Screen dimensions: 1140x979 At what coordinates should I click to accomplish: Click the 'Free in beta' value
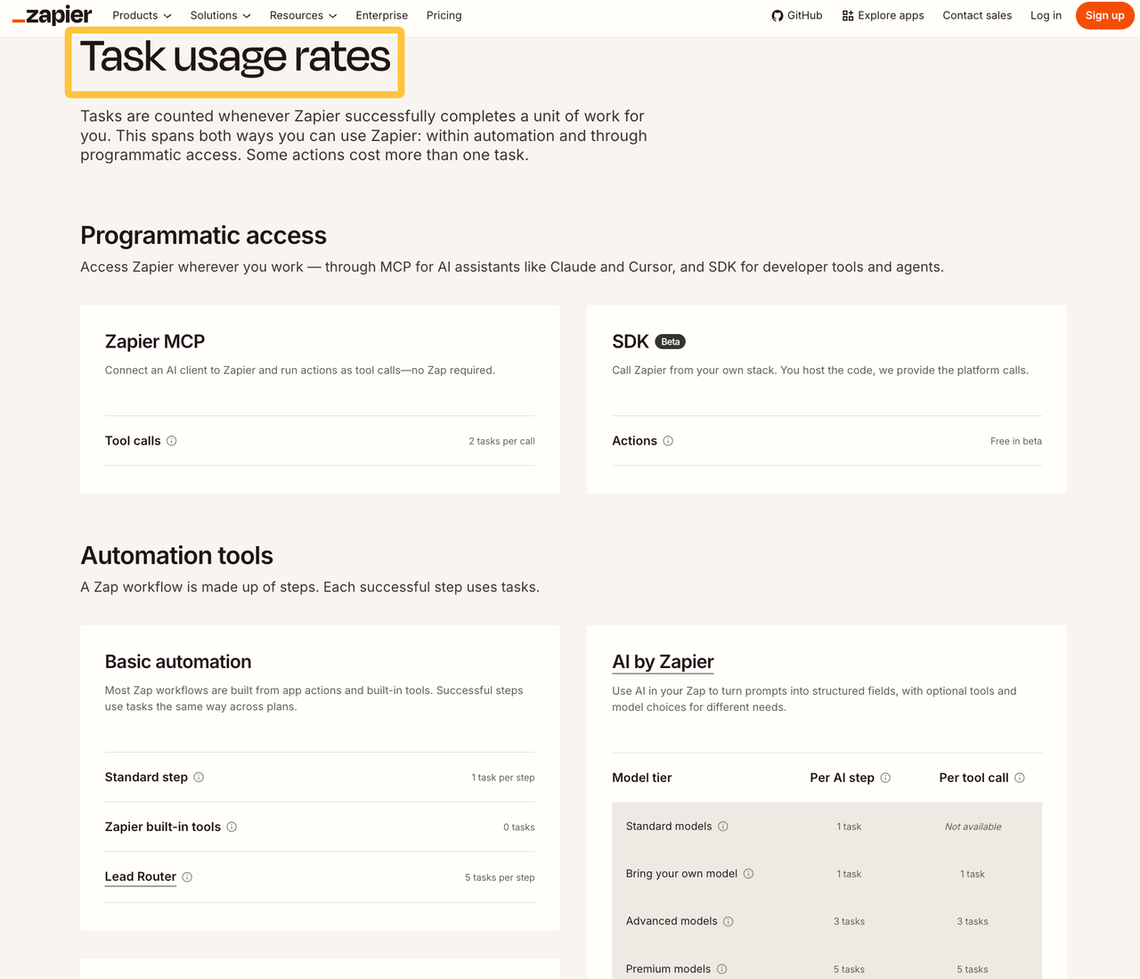1016,441
